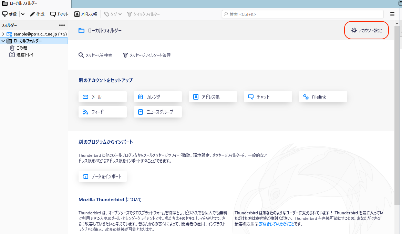Set up a new カレンダー
The width and height of the screenshot is (402, 234).
[x=158, y=97]
